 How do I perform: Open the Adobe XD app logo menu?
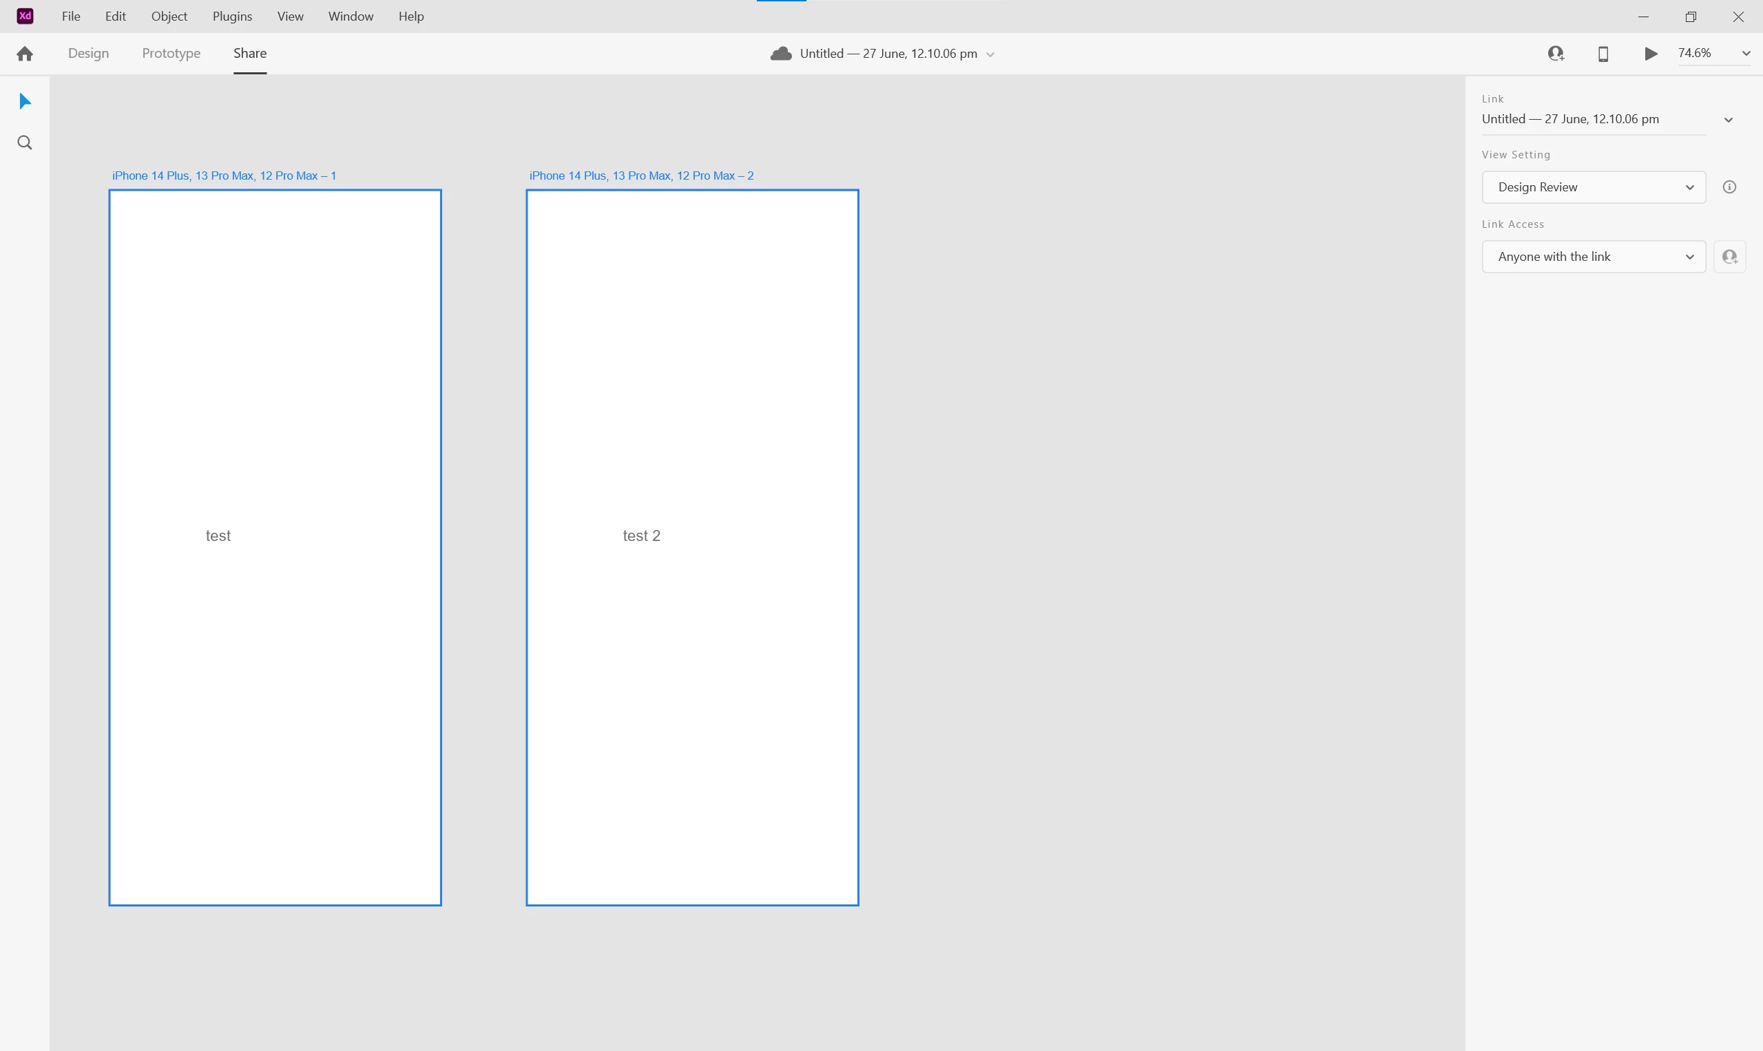tap(25, 16)
